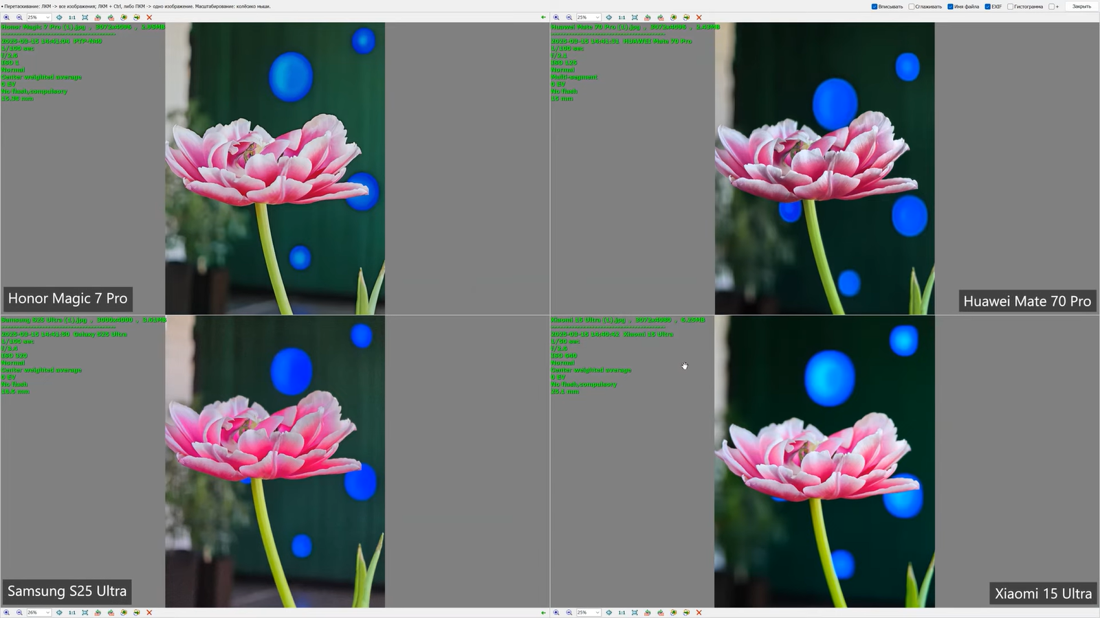Click the green arrow in the Huawei panel toolbar
Screen dimensions: 1100x618
pos(544,17)
